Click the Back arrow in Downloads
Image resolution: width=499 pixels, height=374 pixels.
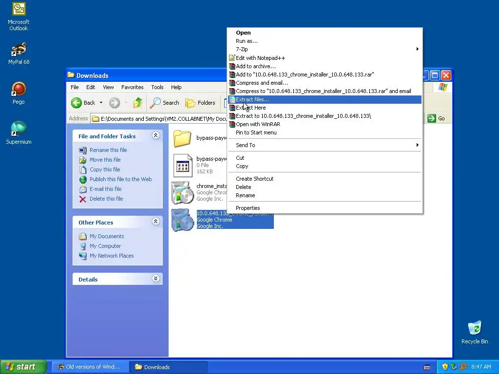coord(83,103)
